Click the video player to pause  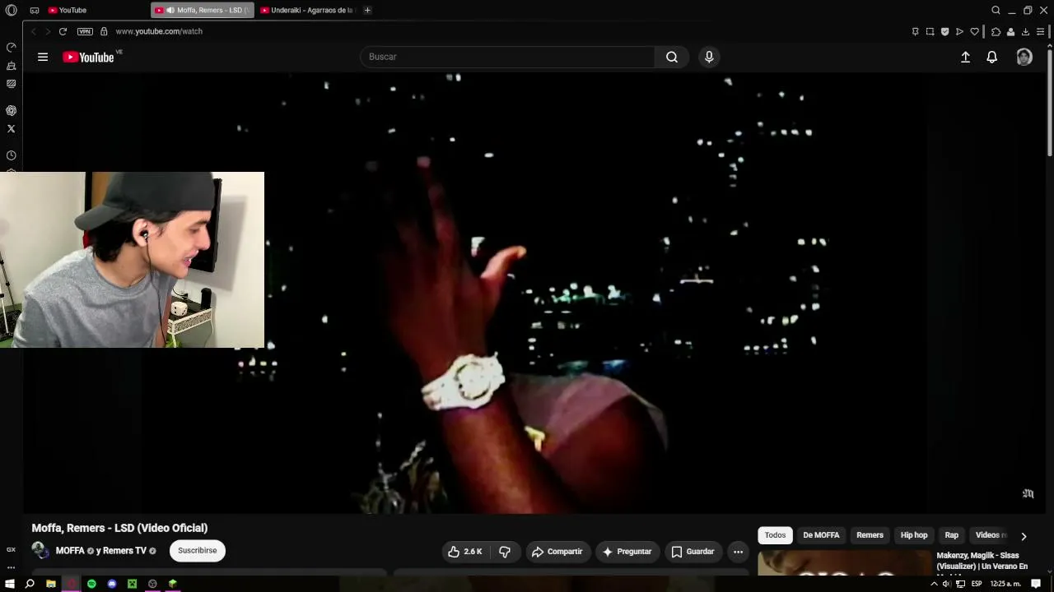pos(535,294)
